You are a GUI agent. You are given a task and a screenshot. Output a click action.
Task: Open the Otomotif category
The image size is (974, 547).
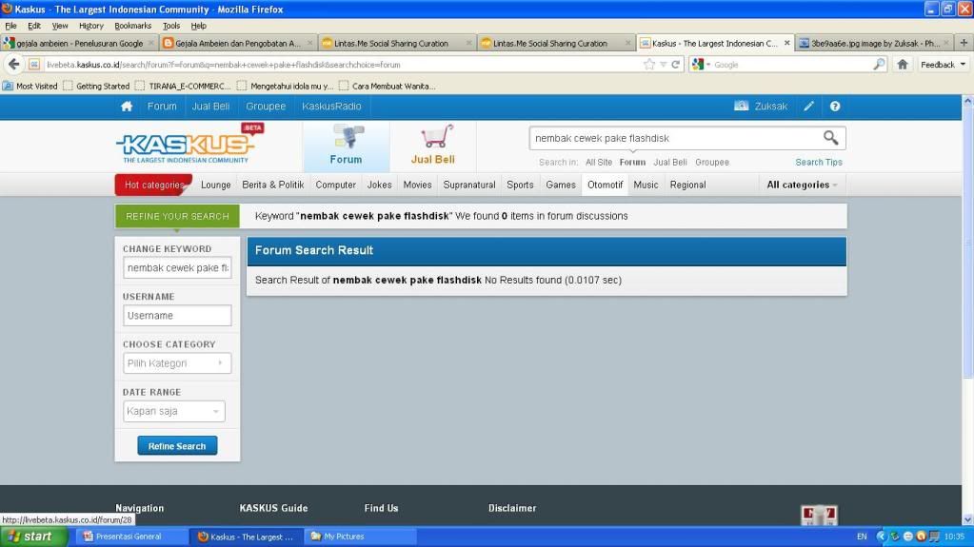point(605,185)
